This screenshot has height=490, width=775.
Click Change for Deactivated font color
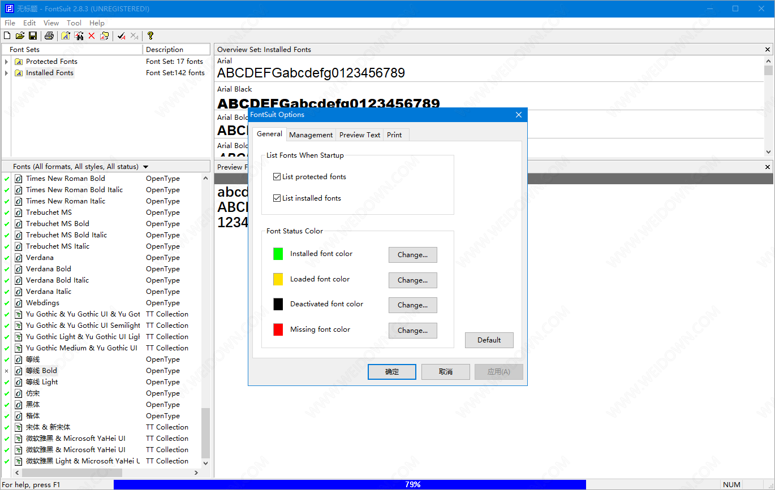(x=413, y=305)
